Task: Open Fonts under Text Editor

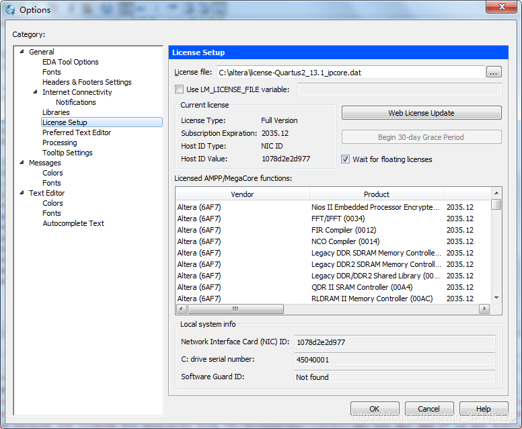Action: point(52,213)
